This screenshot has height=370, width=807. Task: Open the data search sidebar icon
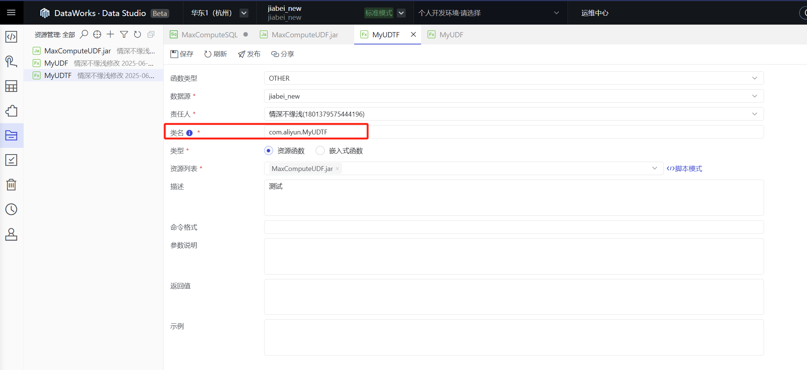click(x=11, y=62)
